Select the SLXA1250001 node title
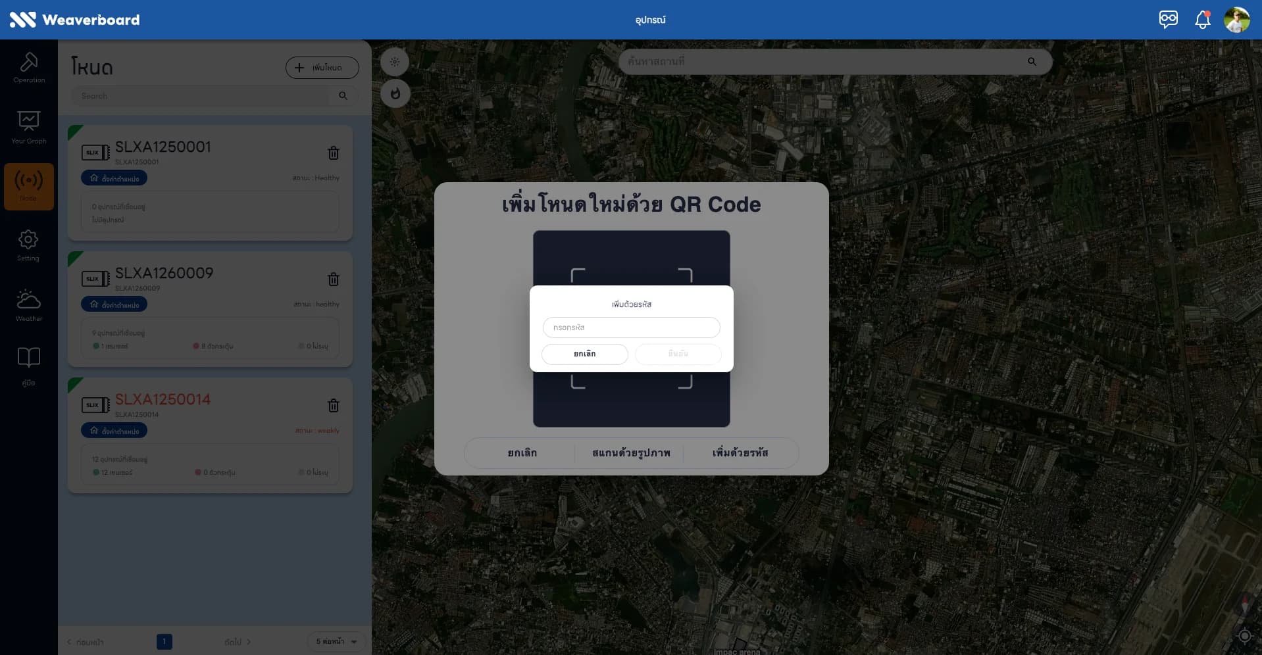Screen dimensions: 1262x655 (163, 147)
